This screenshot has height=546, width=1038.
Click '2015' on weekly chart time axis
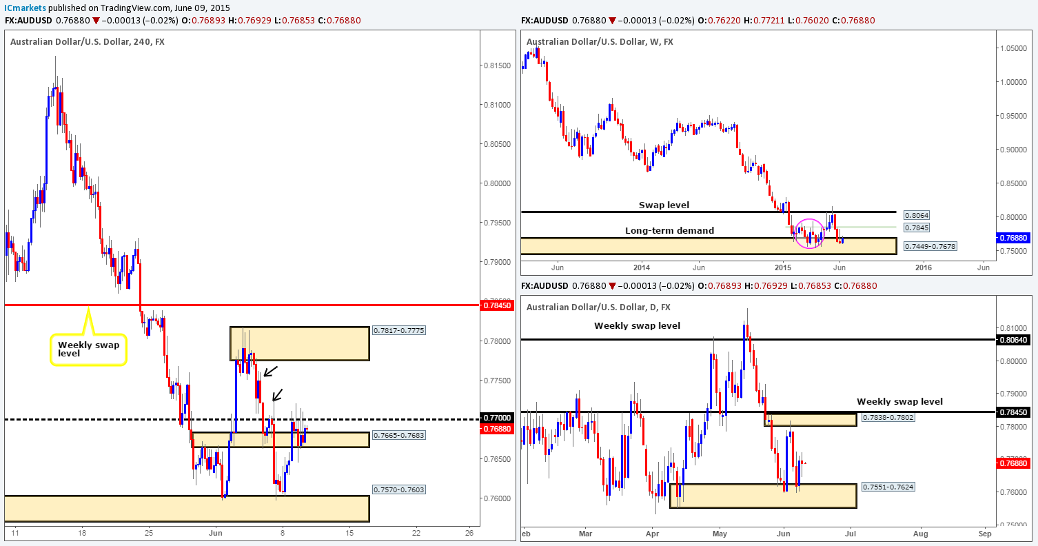[x=784, y=268]
